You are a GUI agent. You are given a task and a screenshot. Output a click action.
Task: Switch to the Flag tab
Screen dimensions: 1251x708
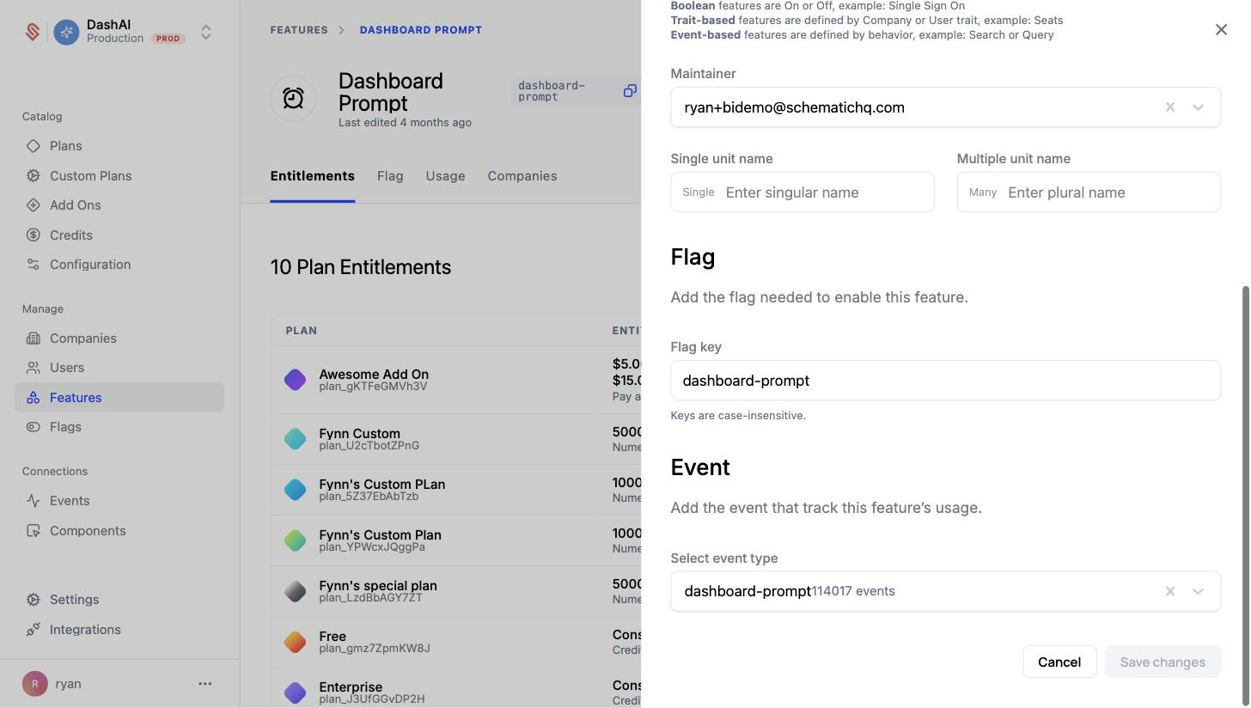390,176
